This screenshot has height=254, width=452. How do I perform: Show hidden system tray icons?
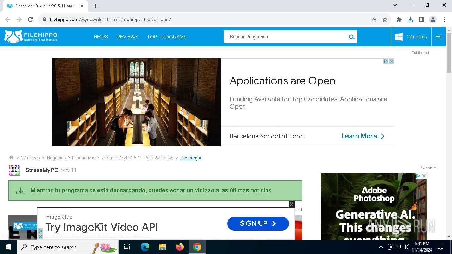[x=381, y=247]
